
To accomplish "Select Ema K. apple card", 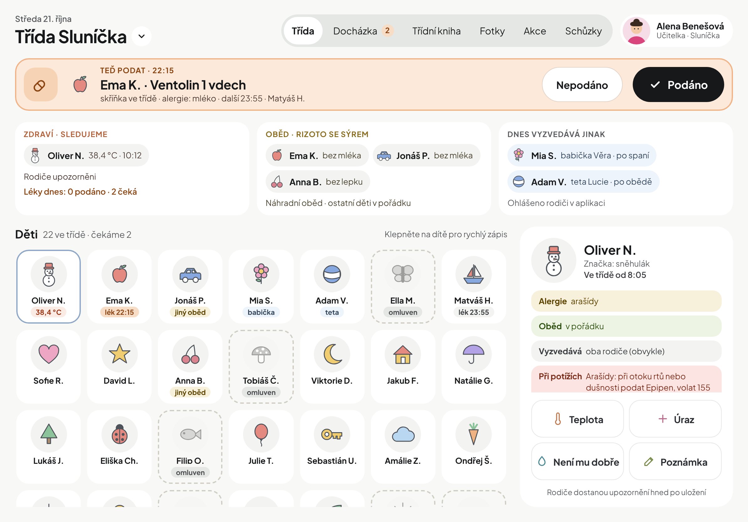I will click(x=119, y=286).
